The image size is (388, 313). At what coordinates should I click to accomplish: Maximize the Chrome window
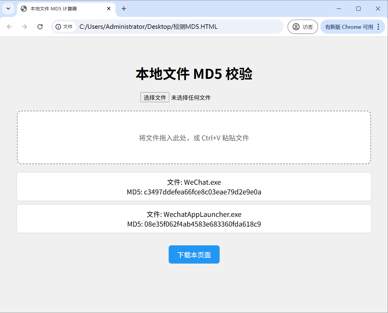pos(358,8)
